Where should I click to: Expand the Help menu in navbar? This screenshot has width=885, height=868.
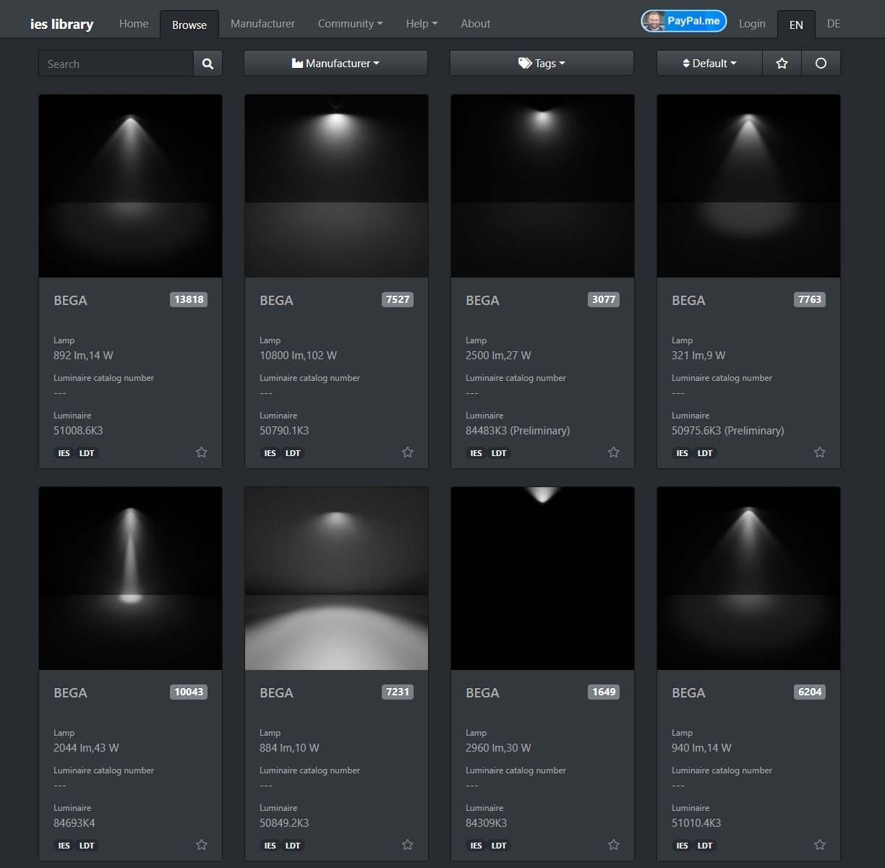tap(422, 24)
